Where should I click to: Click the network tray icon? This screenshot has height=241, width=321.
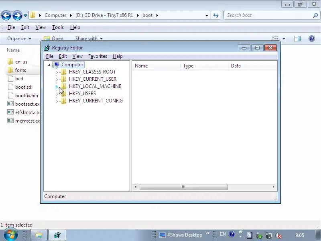268,235
